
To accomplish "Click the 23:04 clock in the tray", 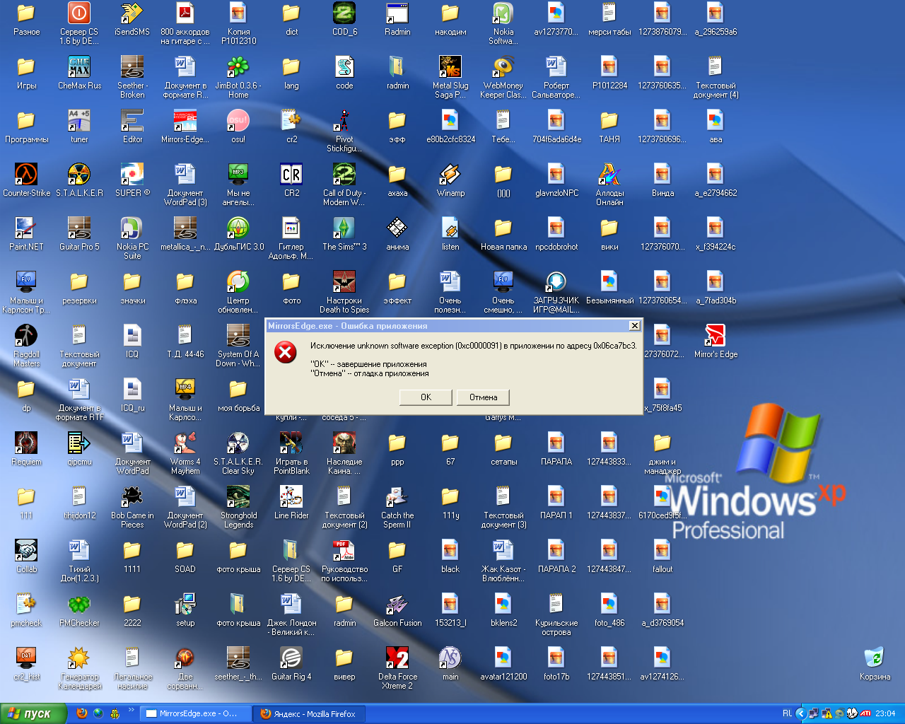I will click(885, 713).
